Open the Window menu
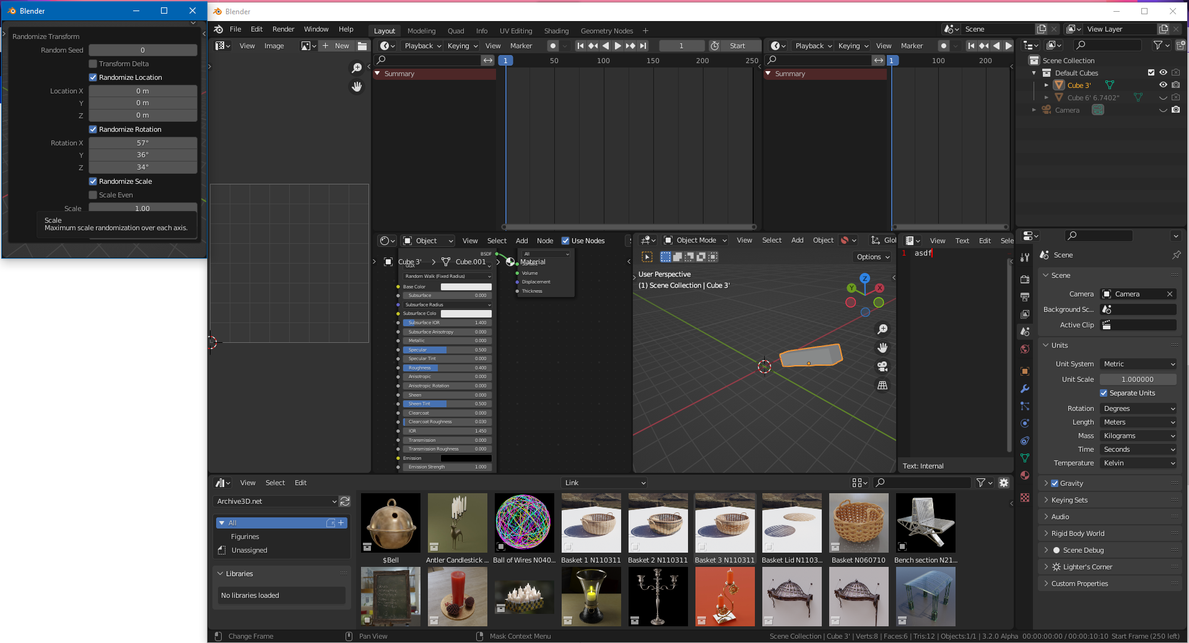Screen dimensions: 1189x643 (x=316, y=29)
